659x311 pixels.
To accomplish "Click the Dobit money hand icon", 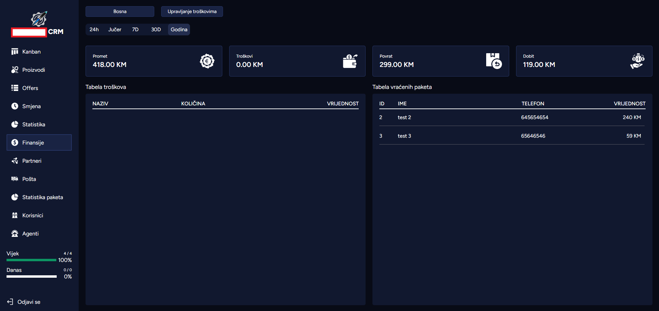I will point(637,61).
